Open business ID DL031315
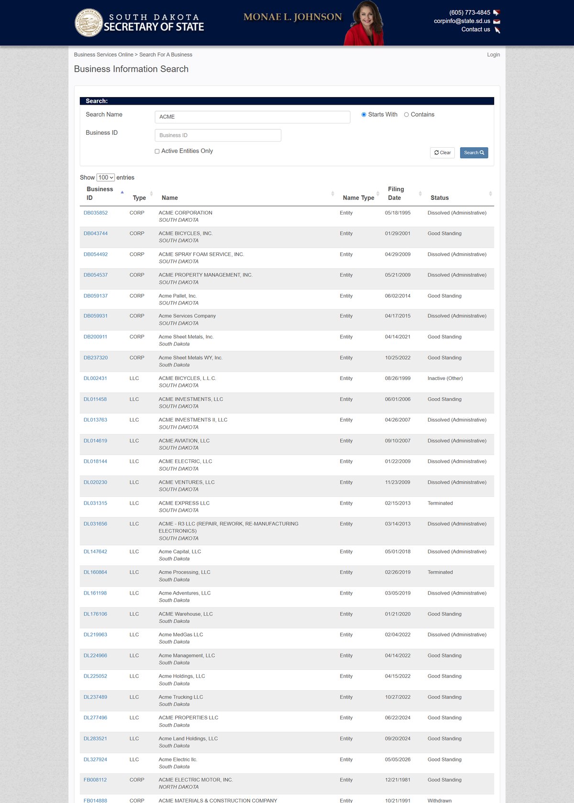 point(95,503)
